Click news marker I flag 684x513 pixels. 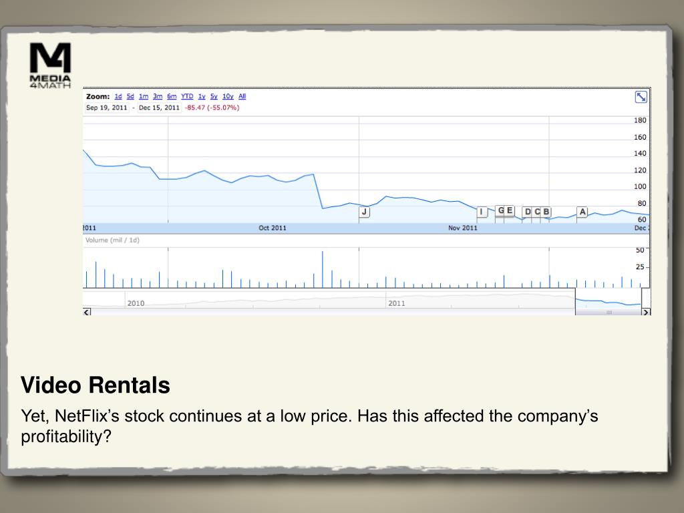[482, 212]
